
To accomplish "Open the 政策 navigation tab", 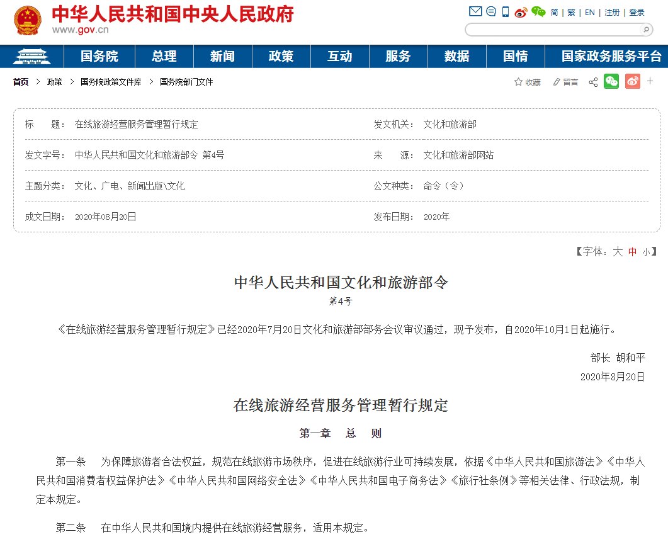I will pos(281,56).
